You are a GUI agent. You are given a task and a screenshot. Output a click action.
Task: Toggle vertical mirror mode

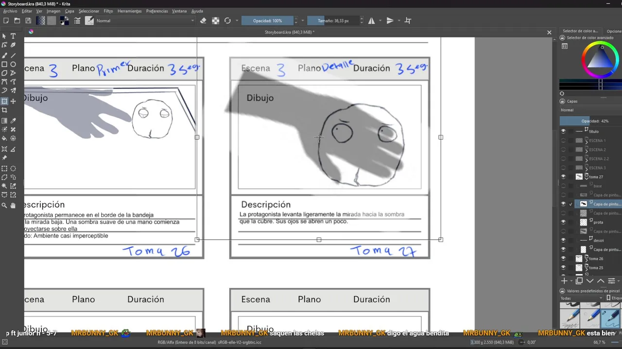point(390,21)
